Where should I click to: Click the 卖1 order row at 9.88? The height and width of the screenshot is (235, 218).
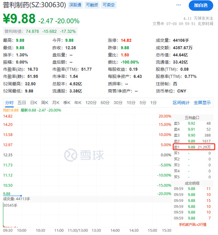coord(194,147)
